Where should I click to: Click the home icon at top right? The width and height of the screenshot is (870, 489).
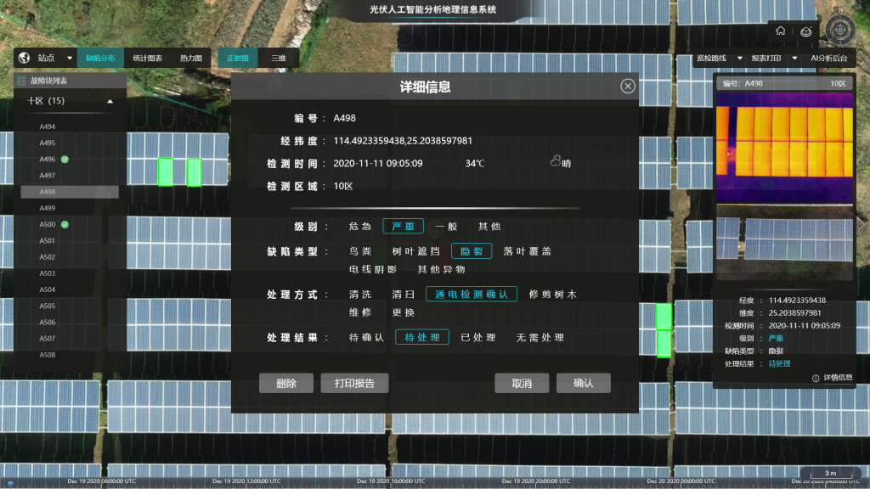tap(780, 31)
